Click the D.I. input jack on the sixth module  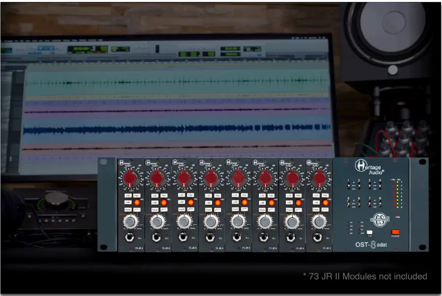263,237
